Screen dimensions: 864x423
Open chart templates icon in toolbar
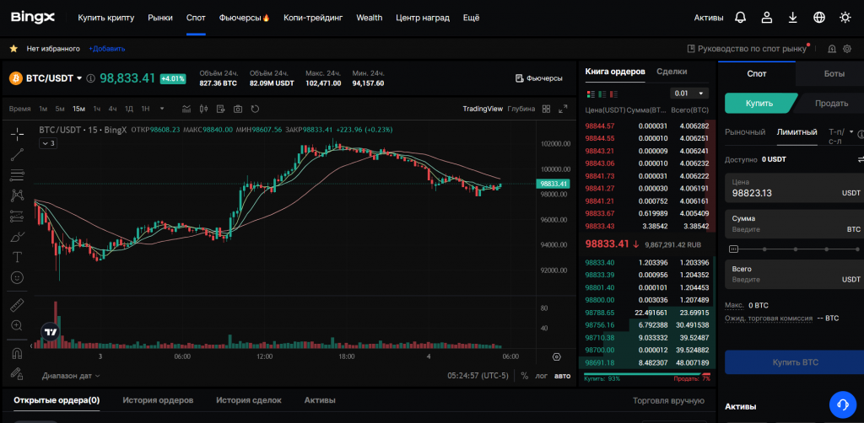point(220,109)
